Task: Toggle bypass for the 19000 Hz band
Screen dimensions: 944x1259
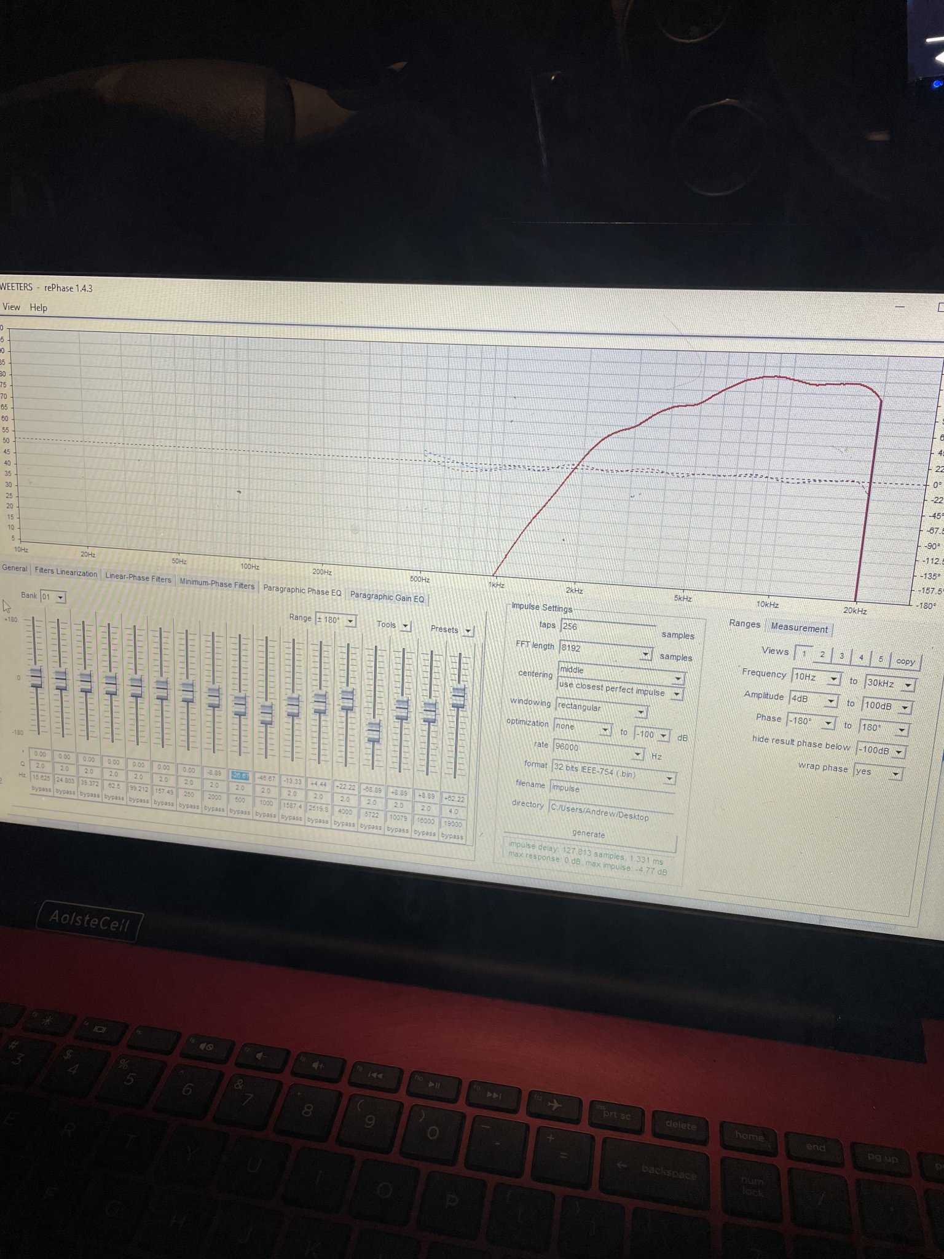Action: pos(452,836)
